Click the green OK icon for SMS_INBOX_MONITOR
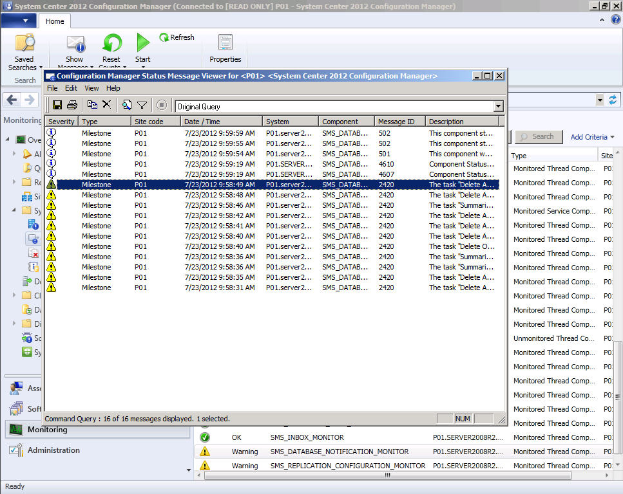This screenshot has width=623, height=494. (205, 437)
